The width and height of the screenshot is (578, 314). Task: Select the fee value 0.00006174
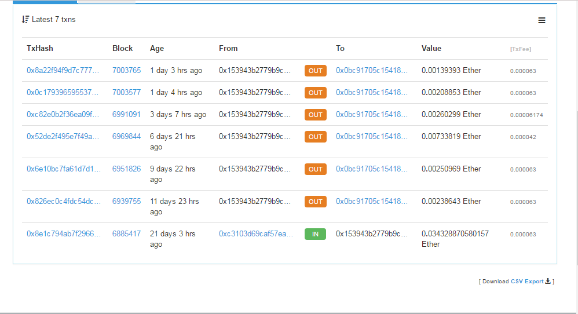(x=526, y=115)
